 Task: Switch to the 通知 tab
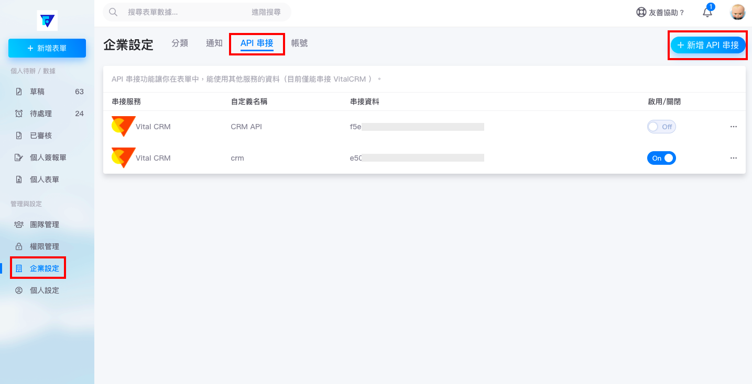(214, 43)
